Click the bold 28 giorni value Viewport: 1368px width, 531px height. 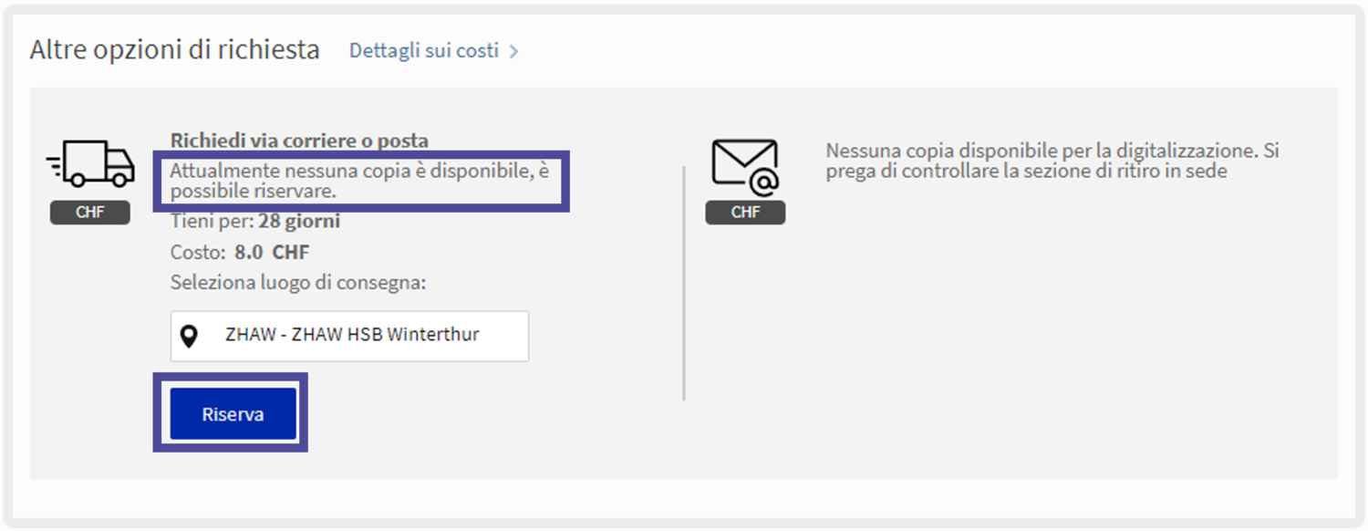click(x=299, y=222)
